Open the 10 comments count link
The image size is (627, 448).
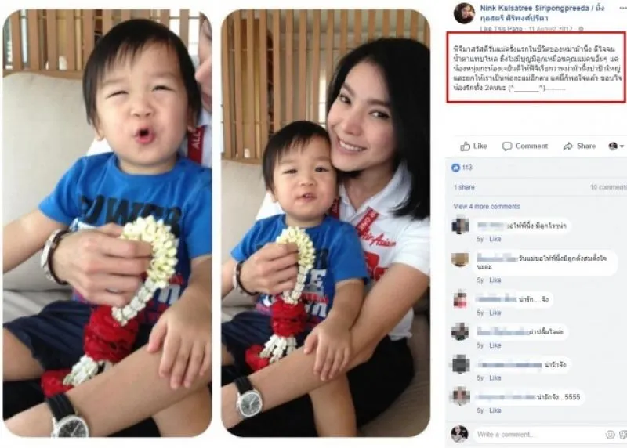click(608, 187)
